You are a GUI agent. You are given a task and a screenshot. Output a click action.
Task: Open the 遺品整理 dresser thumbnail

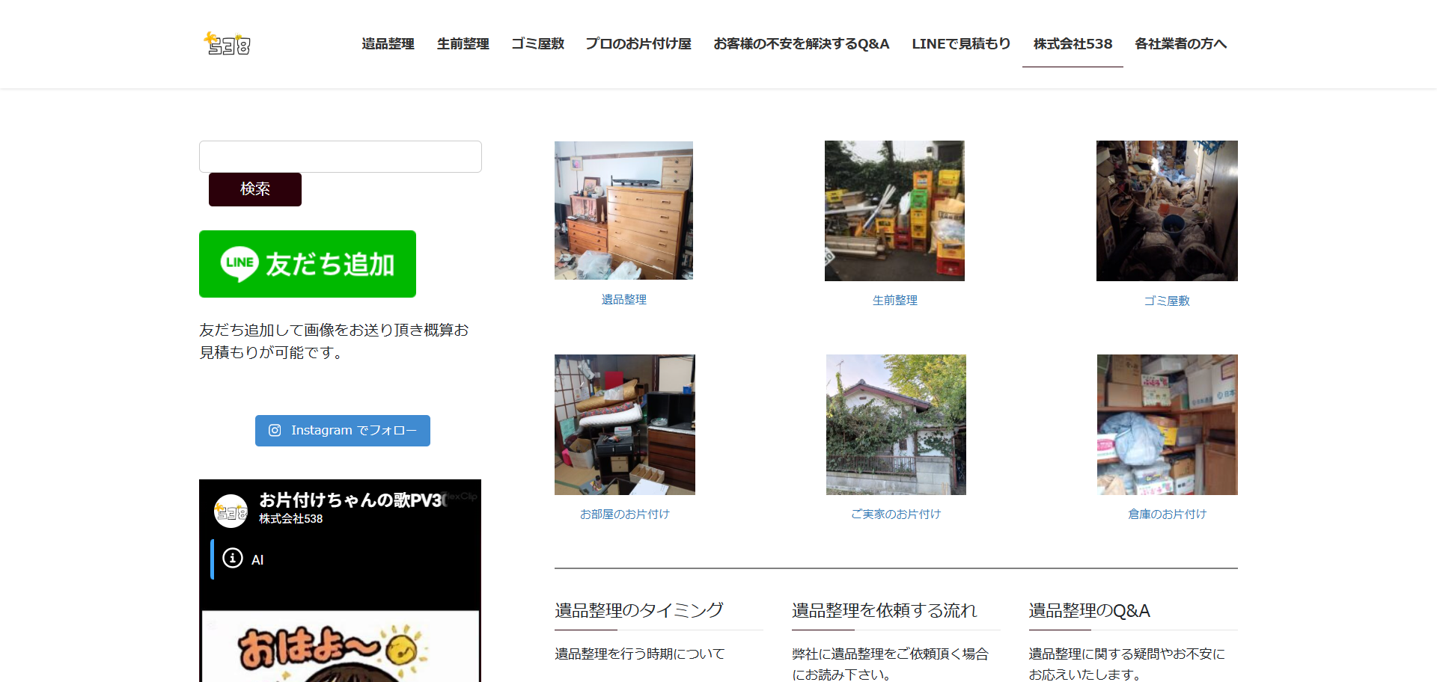[x=623, y=210]
